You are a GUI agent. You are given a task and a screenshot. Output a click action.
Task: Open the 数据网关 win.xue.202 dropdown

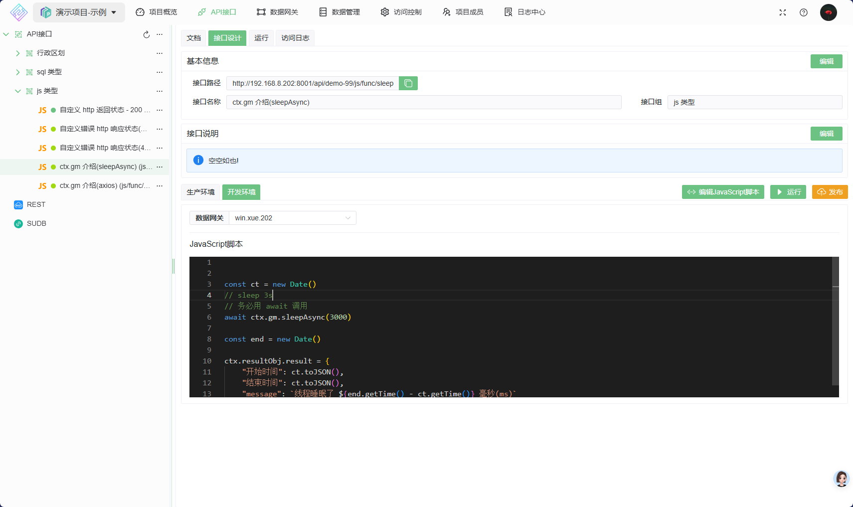(292, 218)
